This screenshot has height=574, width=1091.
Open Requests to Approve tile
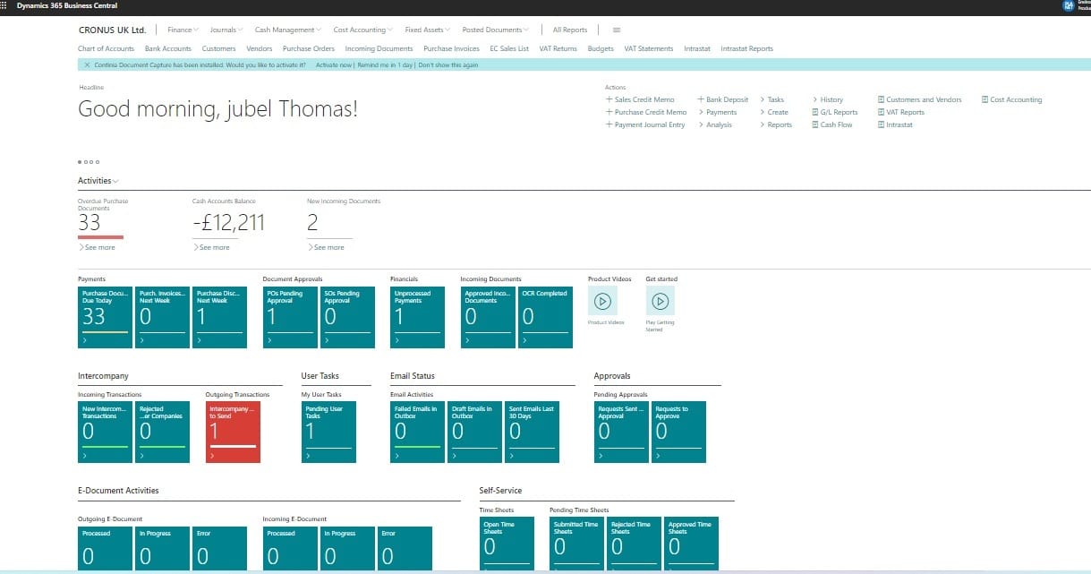pos(678,432)
